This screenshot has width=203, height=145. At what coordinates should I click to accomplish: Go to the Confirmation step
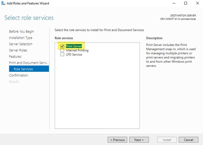coord(19,75)
